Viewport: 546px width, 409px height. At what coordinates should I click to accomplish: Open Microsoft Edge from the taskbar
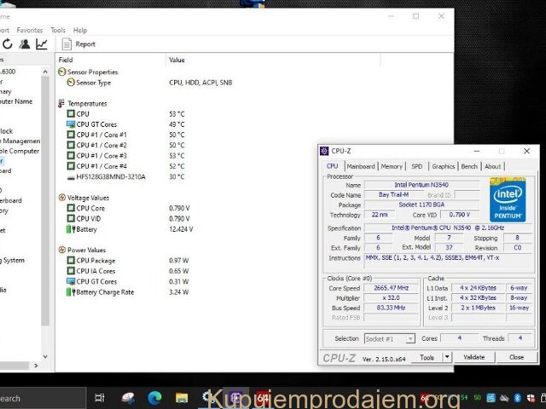pyautogui.click(x=154, y=398)
